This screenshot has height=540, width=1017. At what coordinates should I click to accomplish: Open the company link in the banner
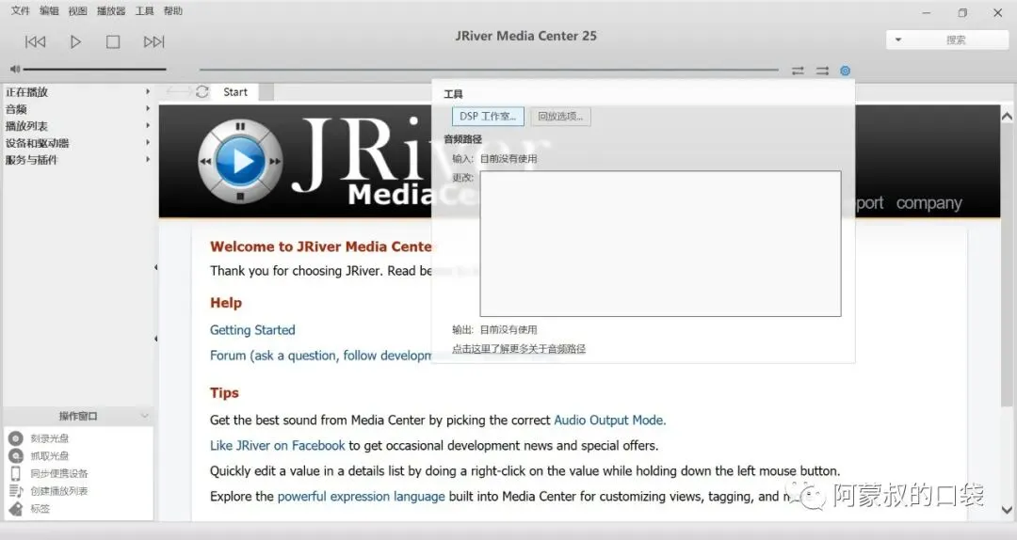[928, 203]
